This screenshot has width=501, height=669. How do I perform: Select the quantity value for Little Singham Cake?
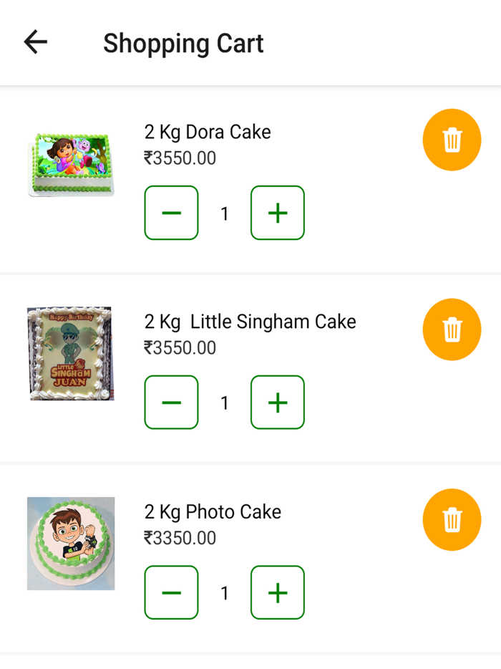pos(224,403)
